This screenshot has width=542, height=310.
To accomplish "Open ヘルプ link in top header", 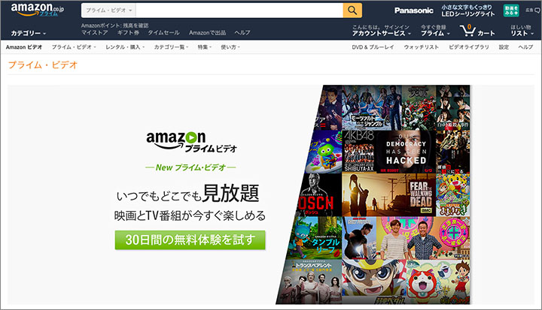I will coord(242,32).
